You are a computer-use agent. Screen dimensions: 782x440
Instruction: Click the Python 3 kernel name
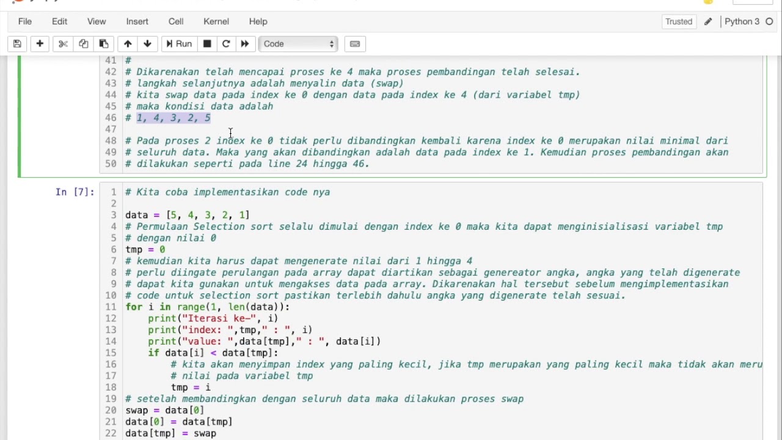pyautogui.click(x=742, y=21)
